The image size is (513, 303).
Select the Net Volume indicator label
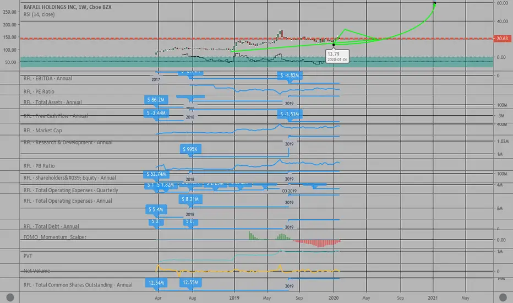coord(37,271)
